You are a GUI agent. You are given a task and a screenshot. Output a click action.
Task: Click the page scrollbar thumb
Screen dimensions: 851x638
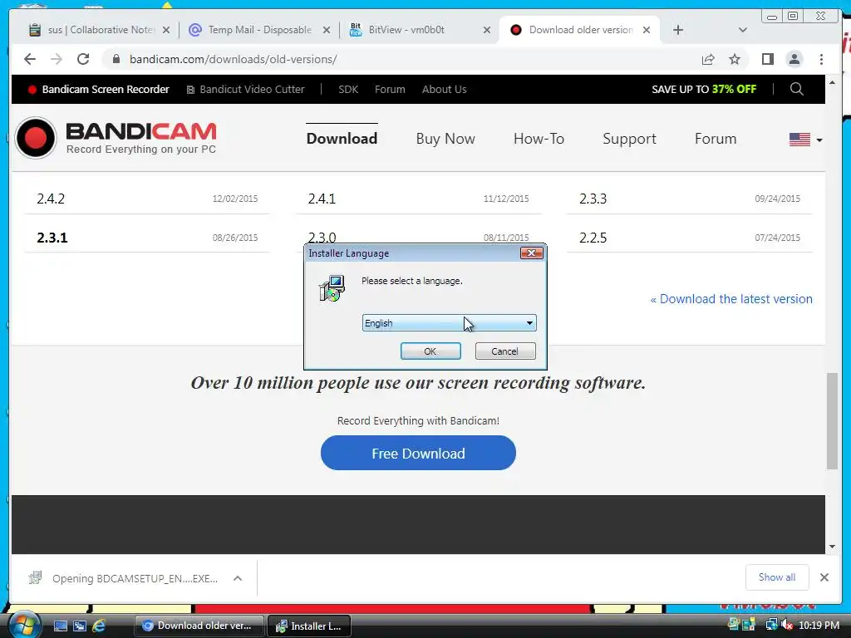click(x=832, y=420)
